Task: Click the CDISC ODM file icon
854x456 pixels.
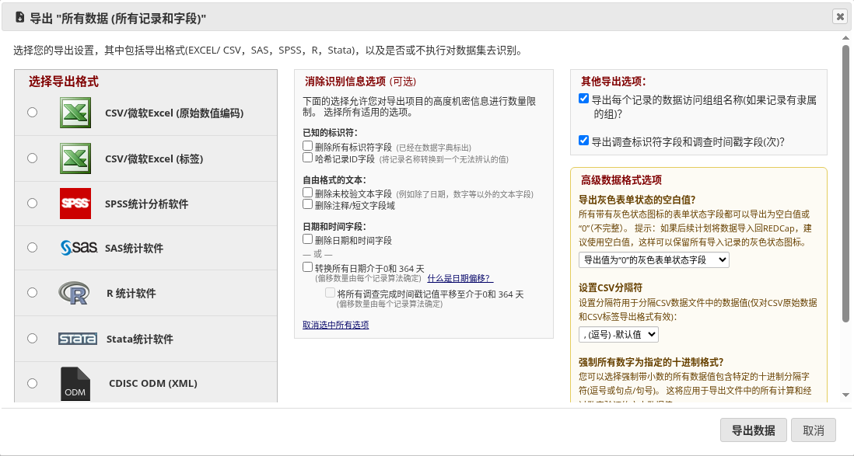Action: click(75, 384)
